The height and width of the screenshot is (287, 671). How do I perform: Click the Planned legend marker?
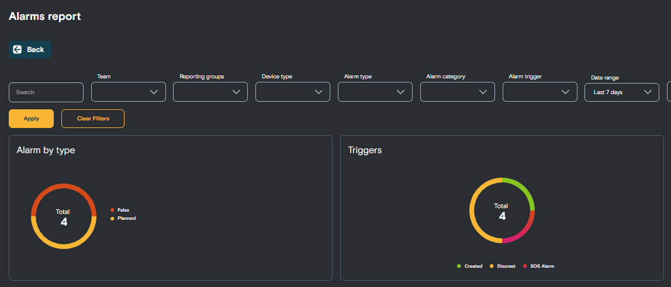click(x=113, y=218)
